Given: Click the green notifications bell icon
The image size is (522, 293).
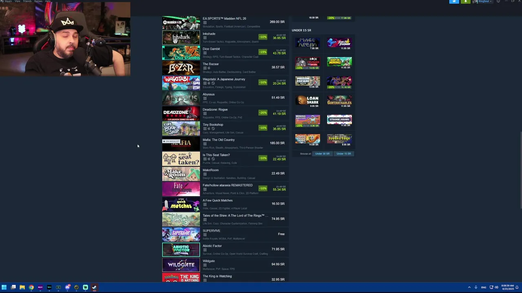Looking at the screenshot, I should click(x=465, y=2).
